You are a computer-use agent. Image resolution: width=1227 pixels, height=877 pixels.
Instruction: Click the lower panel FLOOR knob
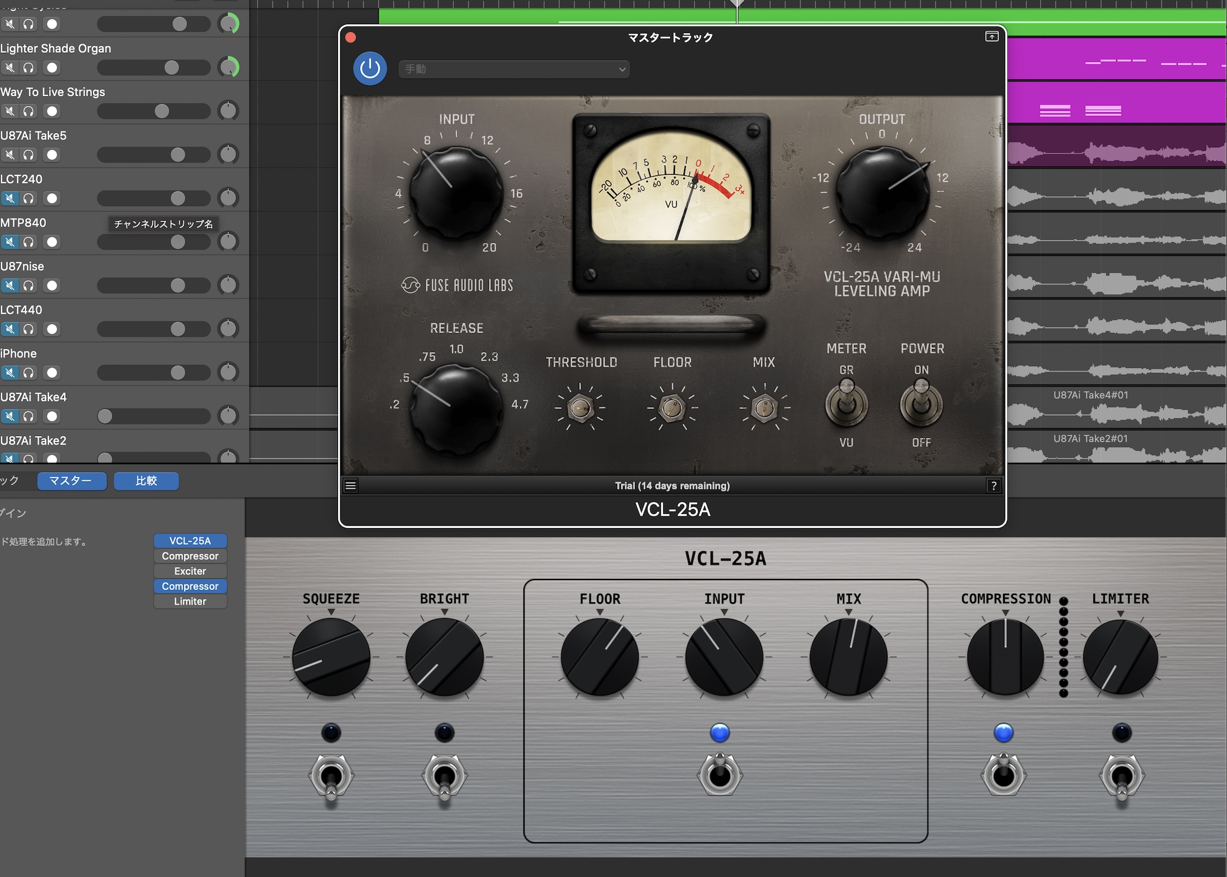pyautogui.click(x=600, y=657)
